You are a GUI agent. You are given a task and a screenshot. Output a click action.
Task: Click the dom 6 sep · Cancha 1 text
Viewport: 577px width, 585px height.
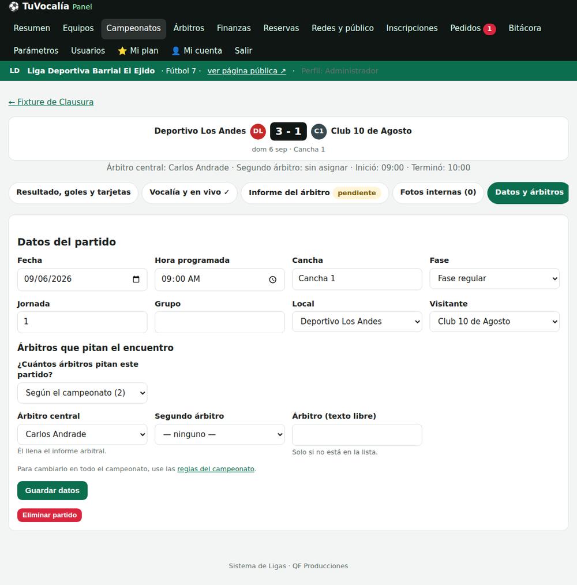pyautogui.click(x=288, y=150)
